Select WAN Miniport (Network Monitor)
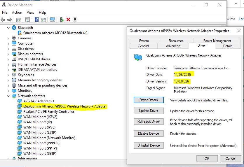This screenshot has height=167, width=244. point(49,138)
